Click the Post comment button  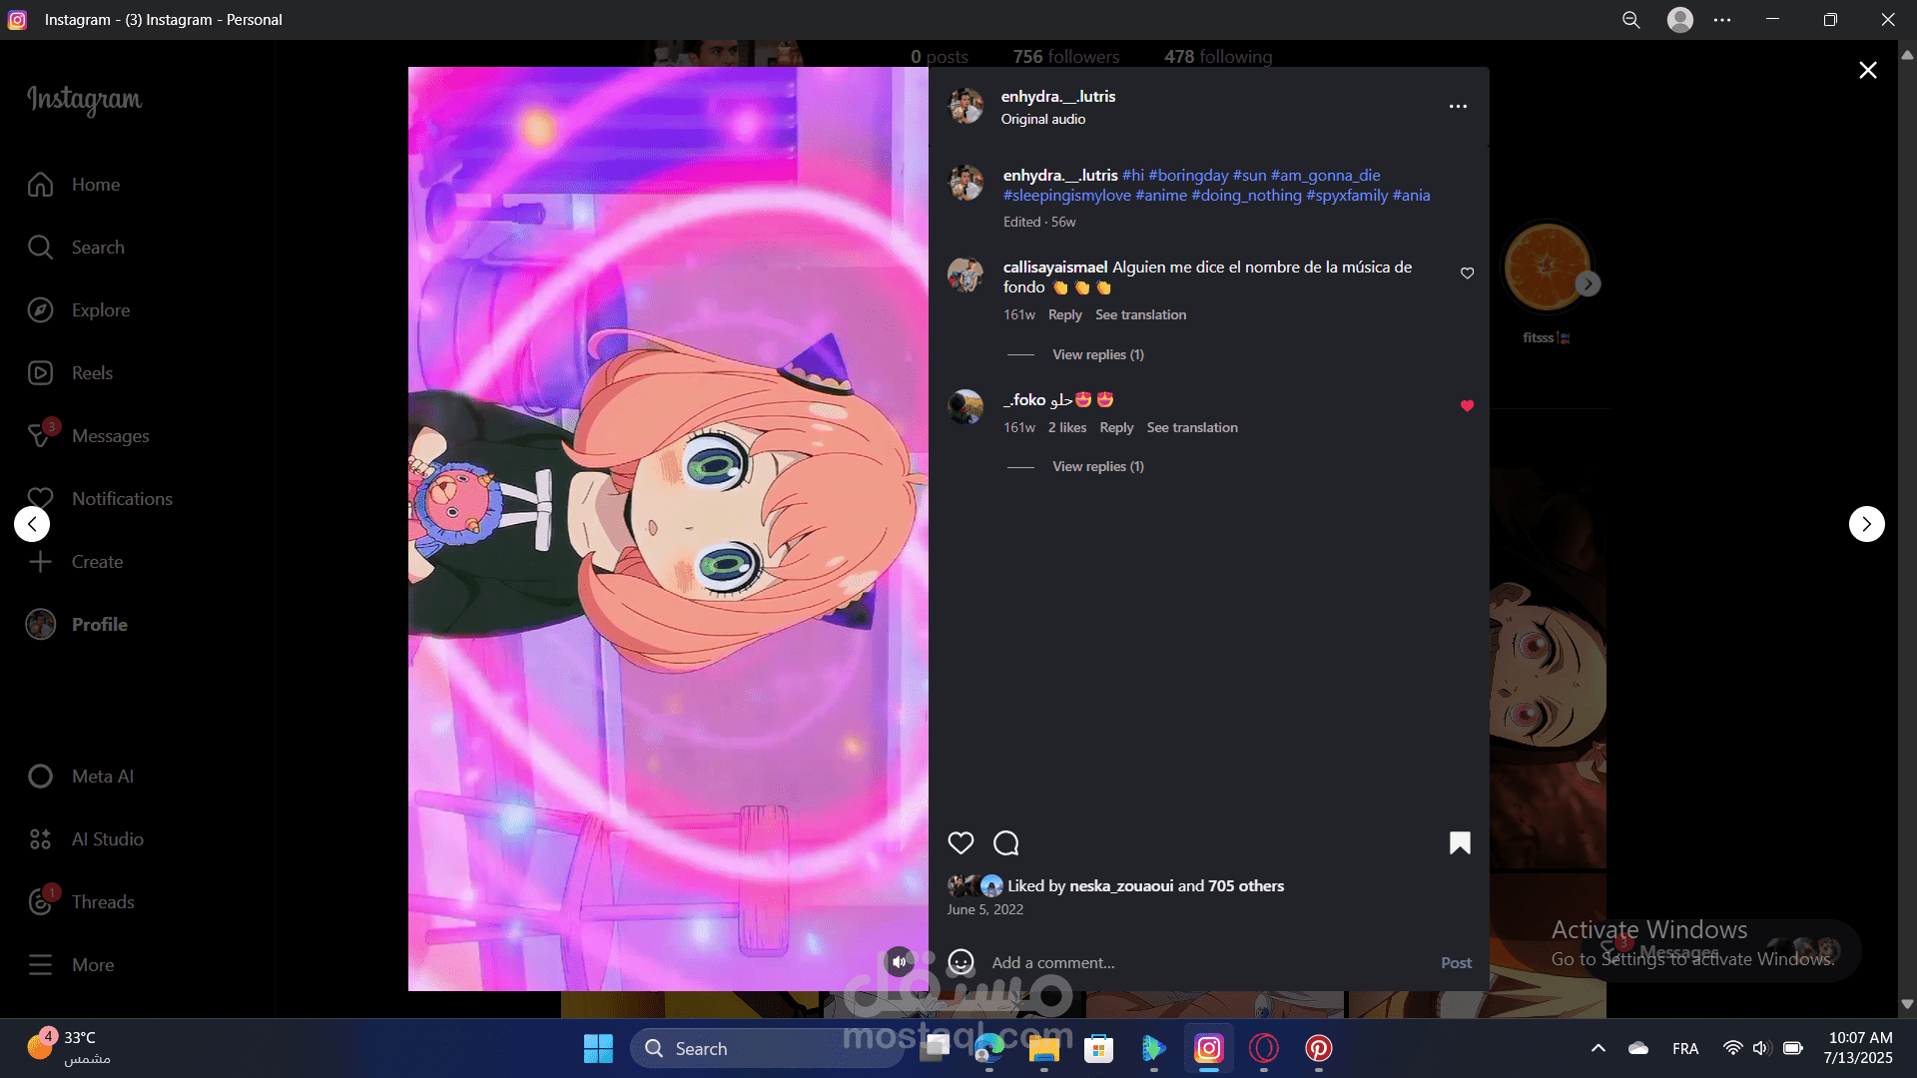point(1456,963)
